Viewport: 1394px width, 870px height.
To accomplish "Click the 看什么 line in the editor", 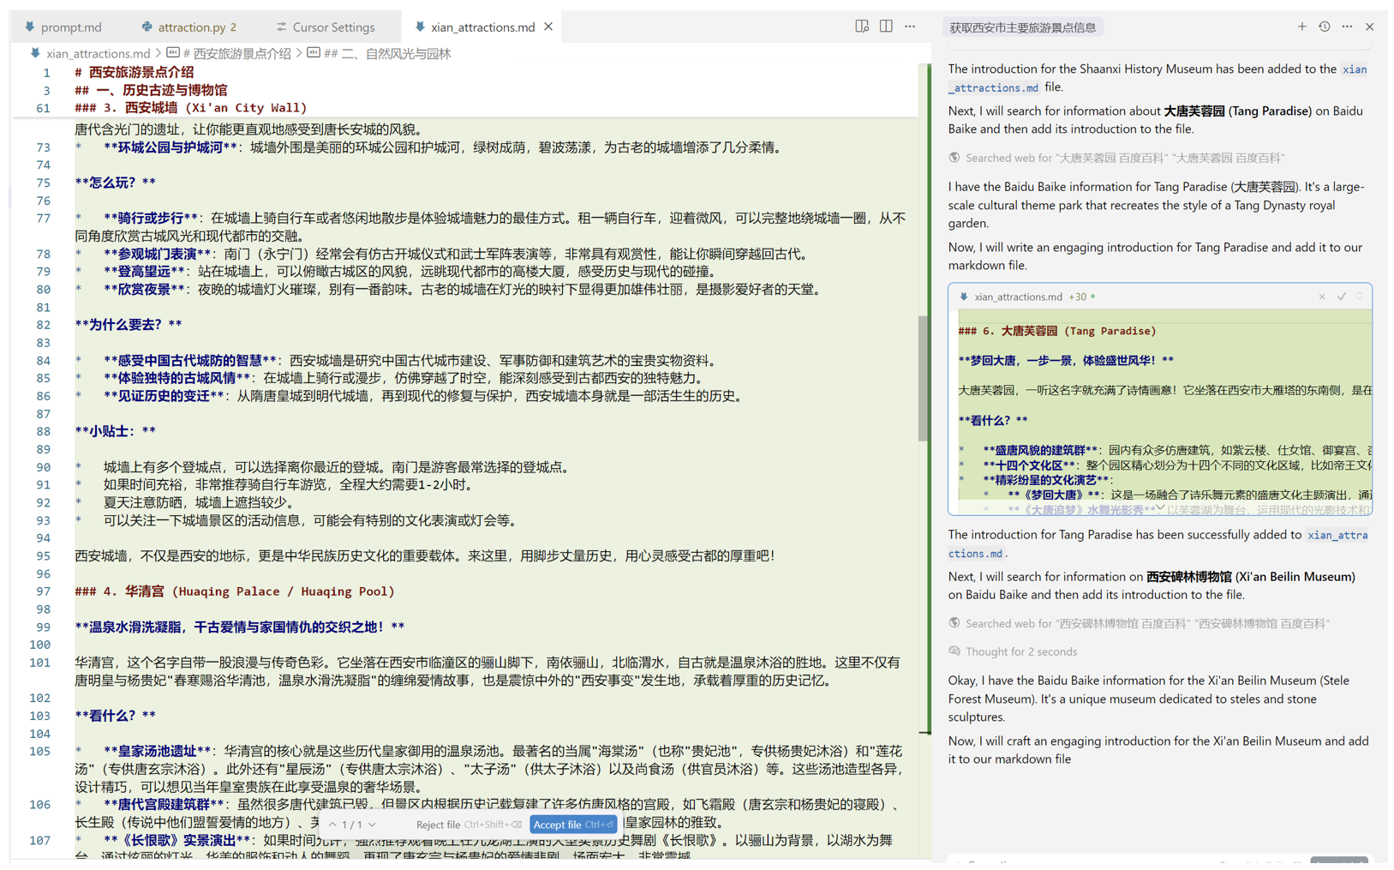I will (115, 716).
